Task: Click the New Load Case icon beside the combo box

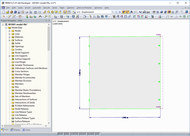Action: pyautogui.click(x=74, y=12)
